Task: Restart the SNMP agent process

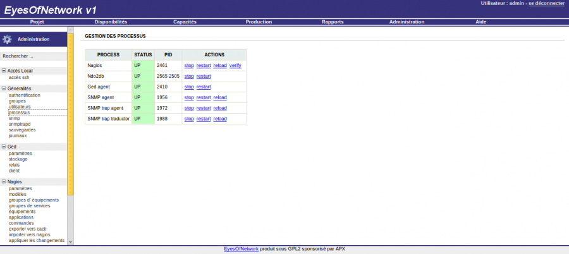Action: 204,97
